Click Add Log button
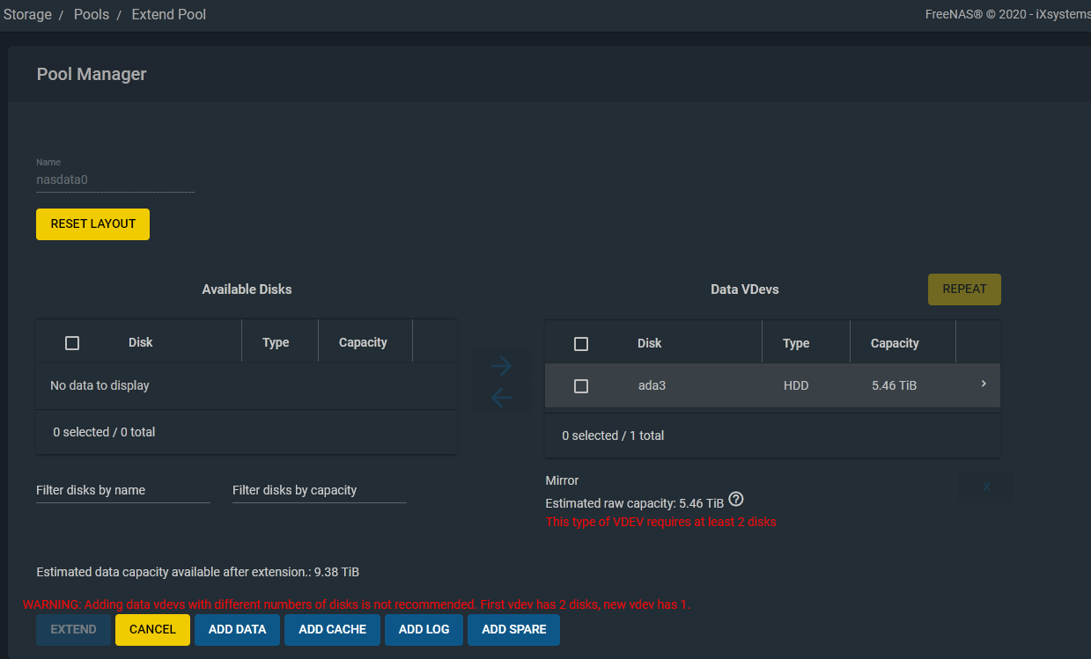 point(424,630)
